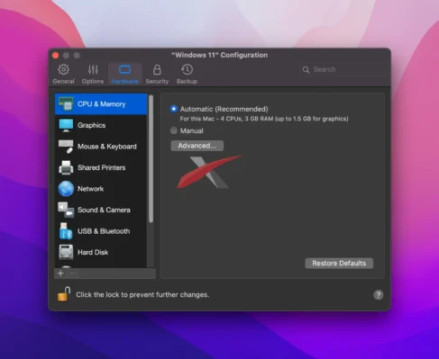Switch to the General tab label

tap(63, 81)
